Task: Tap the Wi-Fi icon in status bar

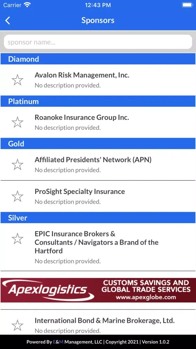Action: point(28,5)
